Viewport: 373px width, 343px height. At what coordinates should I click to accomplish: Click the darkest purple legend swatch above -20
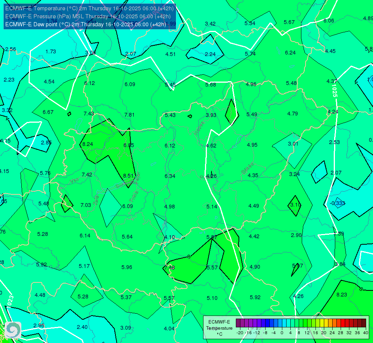(238, 323)
